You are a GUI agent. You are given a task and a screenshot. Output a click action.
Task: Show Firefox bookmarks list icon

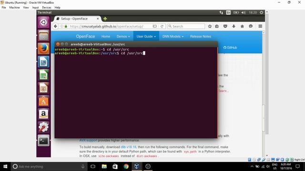[217, 26]
